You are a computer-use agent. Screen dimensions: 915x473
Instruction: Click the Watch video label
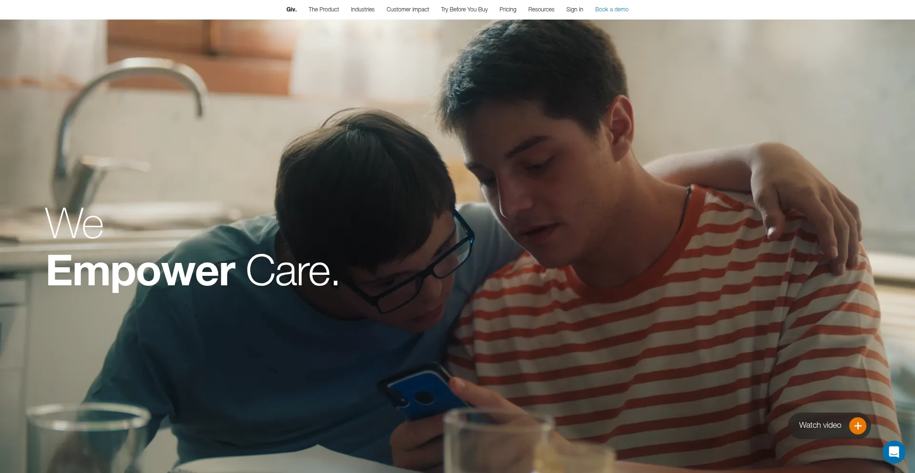tap(820, 425)
